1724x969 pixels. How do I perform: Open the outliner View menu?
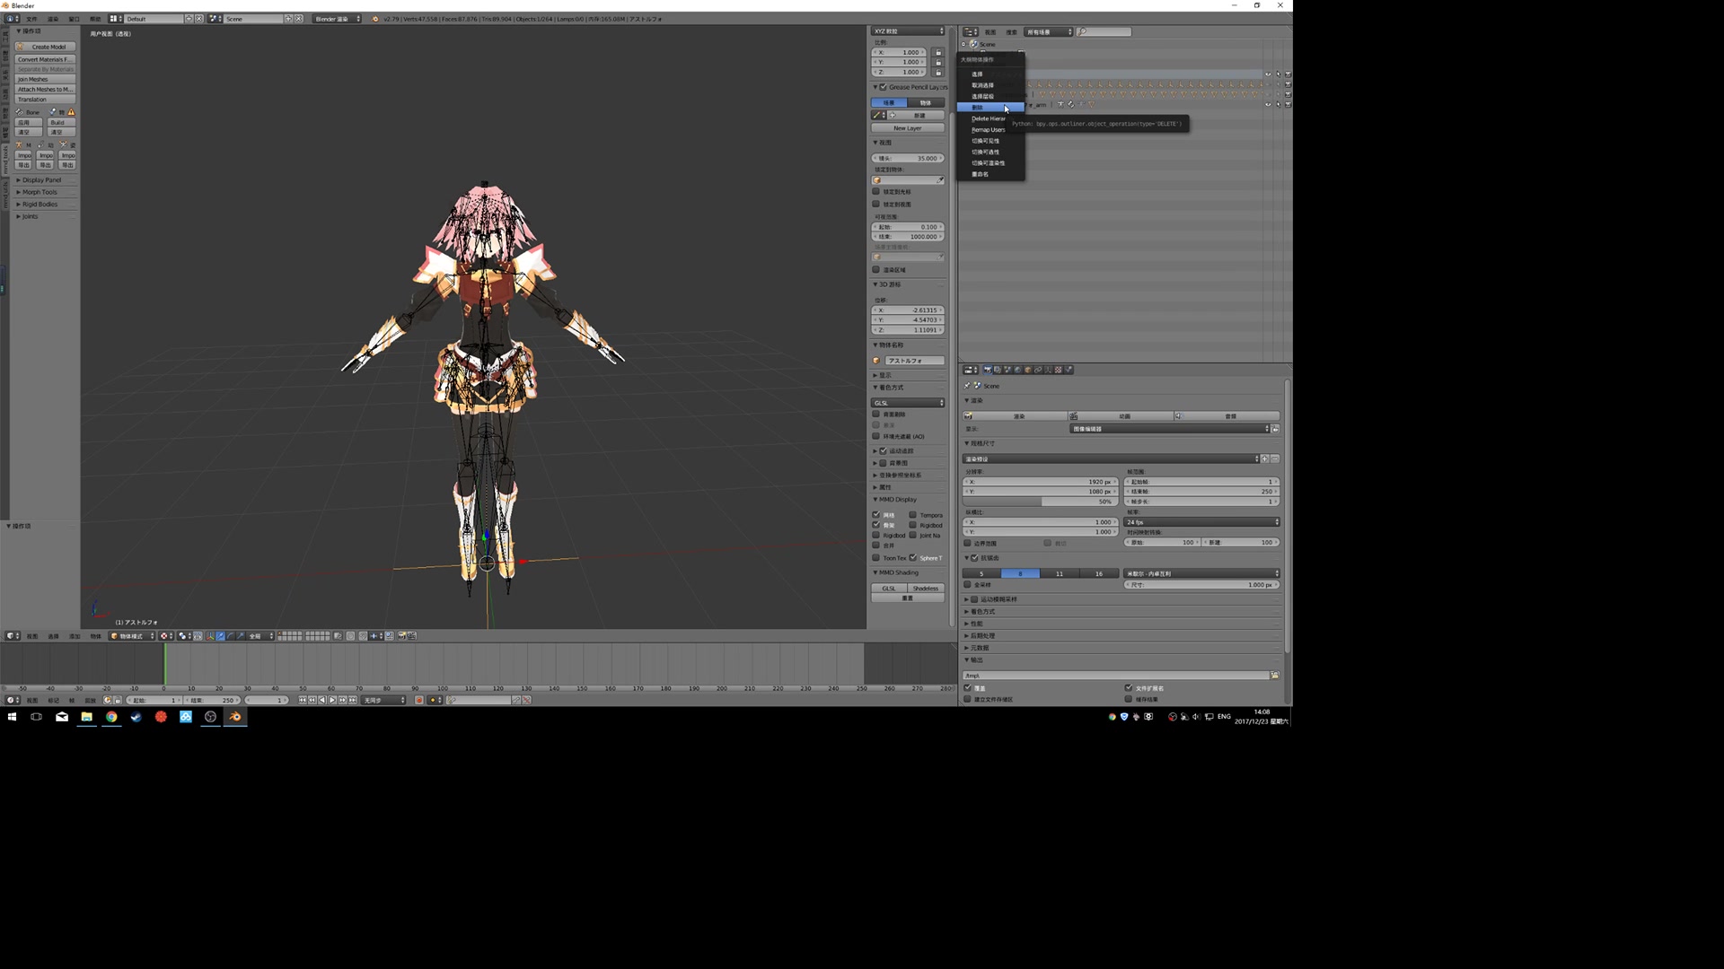(x=990, y=32)
